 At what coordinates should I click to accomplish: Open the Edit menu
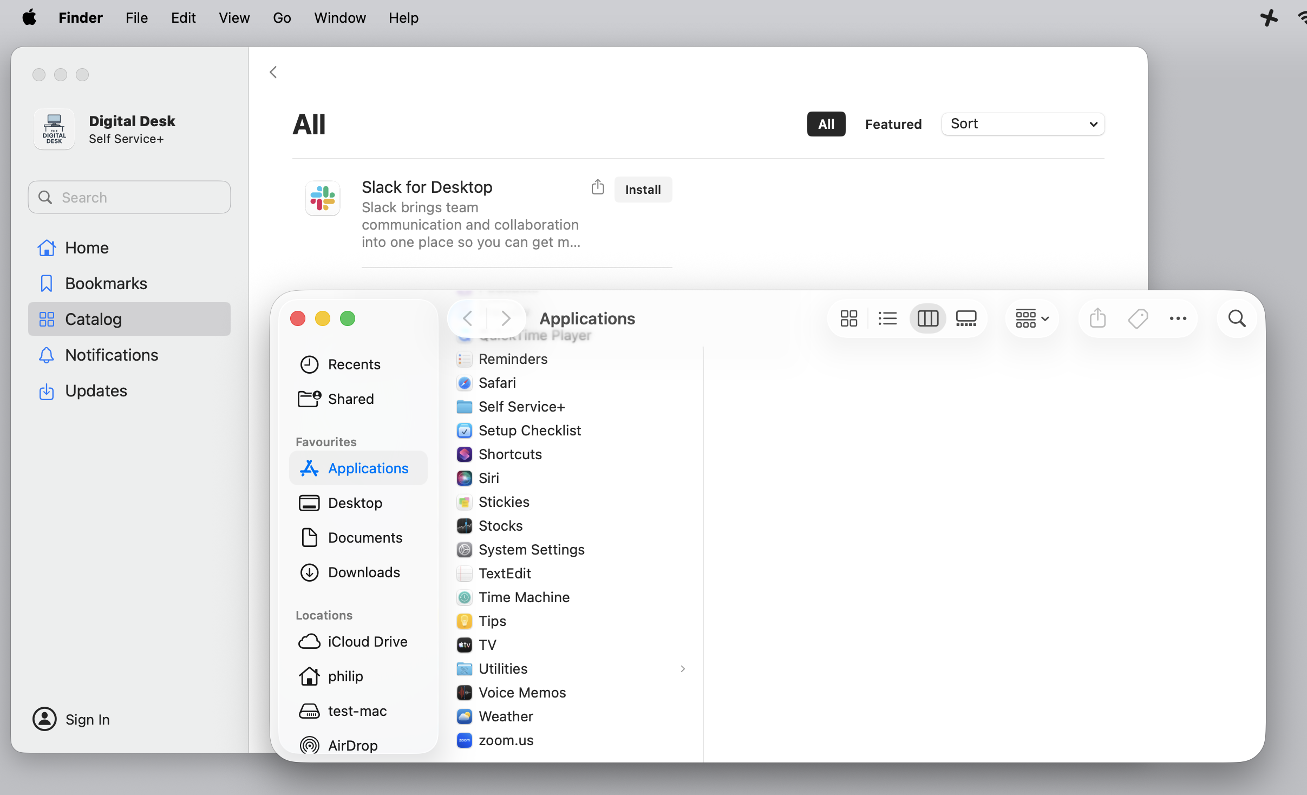click(x=183, y=18)
